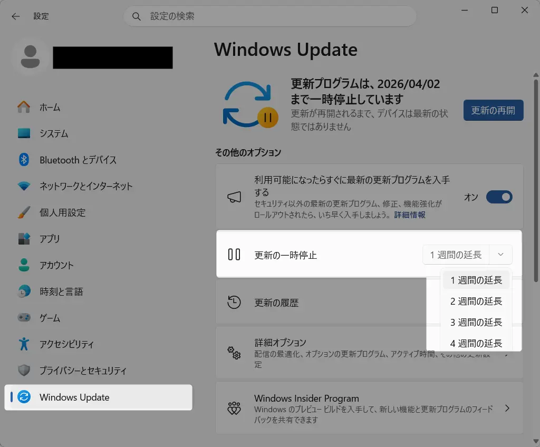The height and width of the screenshot is (447, 540).
Task: Click the システム monitor icon
Action: pos(24,133)
